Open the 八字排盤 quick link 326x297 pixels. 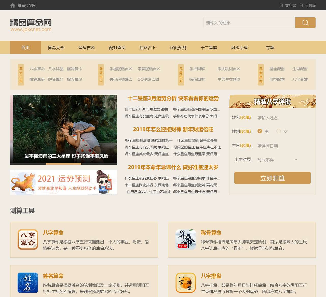pos(56,69)
